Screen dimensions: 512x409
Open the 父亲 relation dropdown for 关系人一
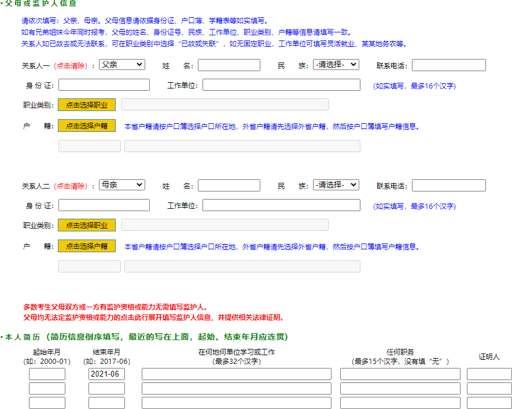[121, 65]
